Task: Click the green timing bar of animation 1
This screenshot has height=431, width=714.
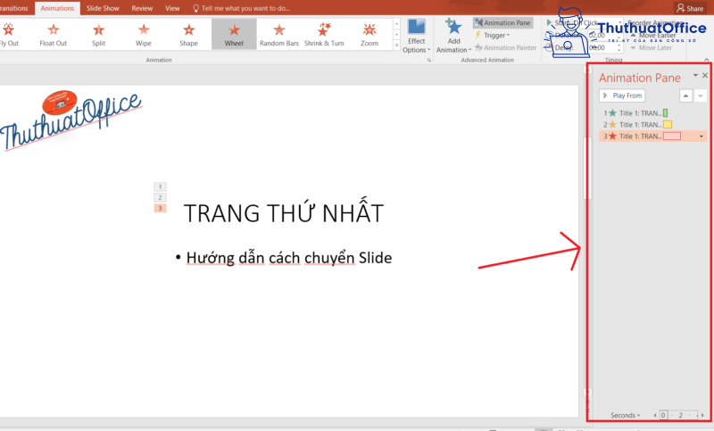Action: pyautogui.click(x=665, y=112)
